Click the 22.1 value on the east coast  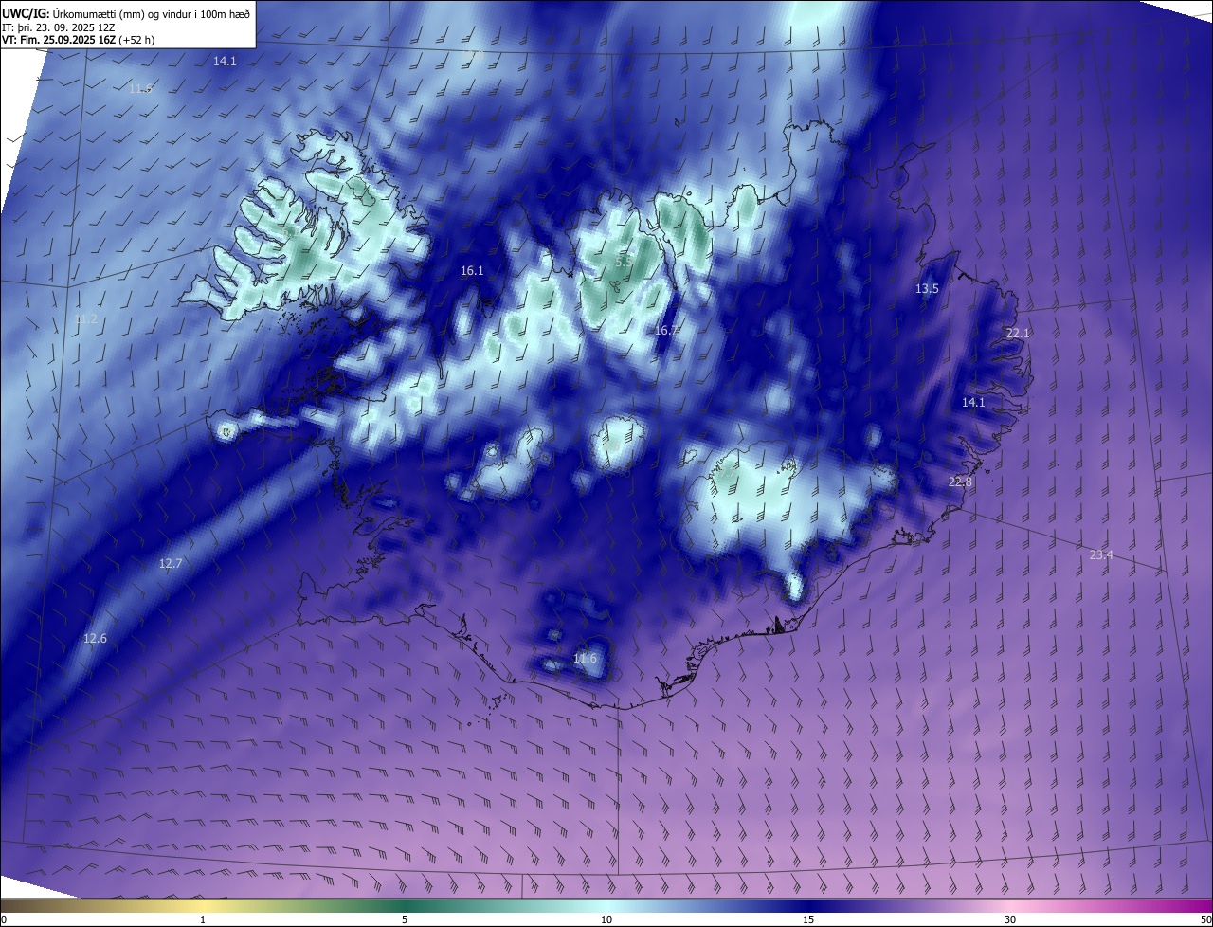point(1018,334)
